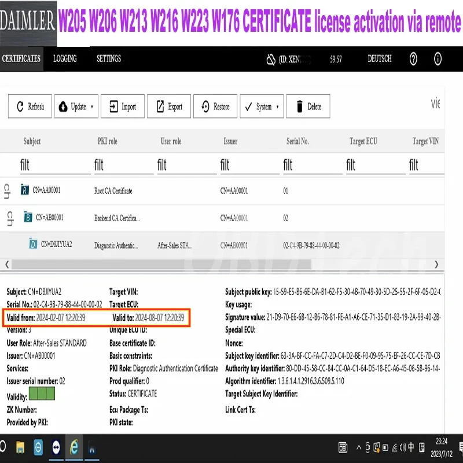Focus the Serial No. filter field
This screenshot has width=463, height=463.
pyautogui.click(x=313, y=166)
